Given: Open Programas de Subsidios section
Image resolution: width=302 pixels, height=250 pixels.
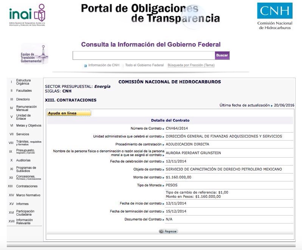Looking at the screenshot, I should click(x=26, y=169).
